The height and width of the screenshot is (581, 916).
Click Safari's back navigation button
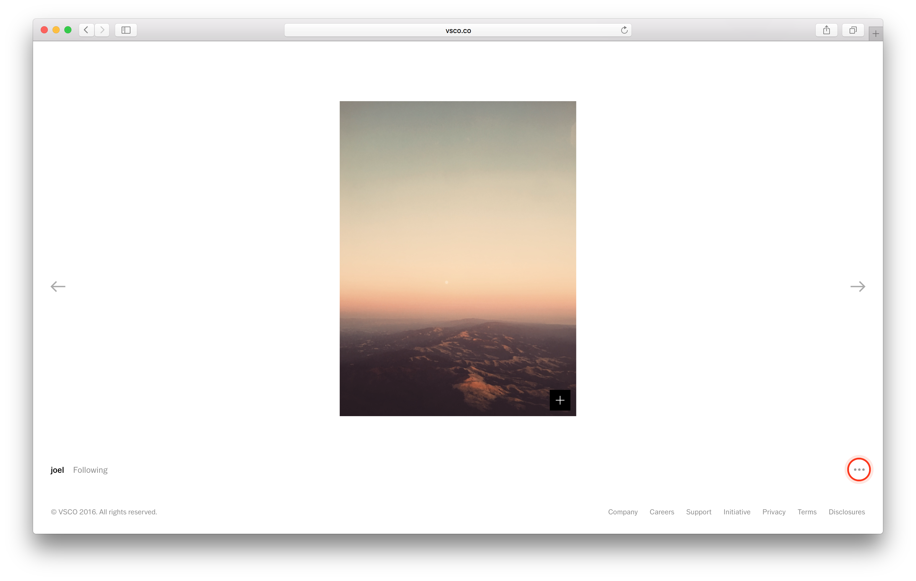pyautogui.click(x=86, y=30)
